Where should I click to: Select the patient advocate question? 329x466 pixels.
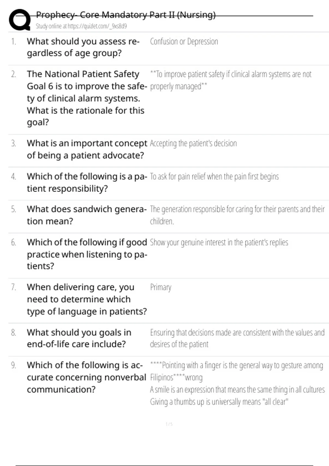coord(87,149)
